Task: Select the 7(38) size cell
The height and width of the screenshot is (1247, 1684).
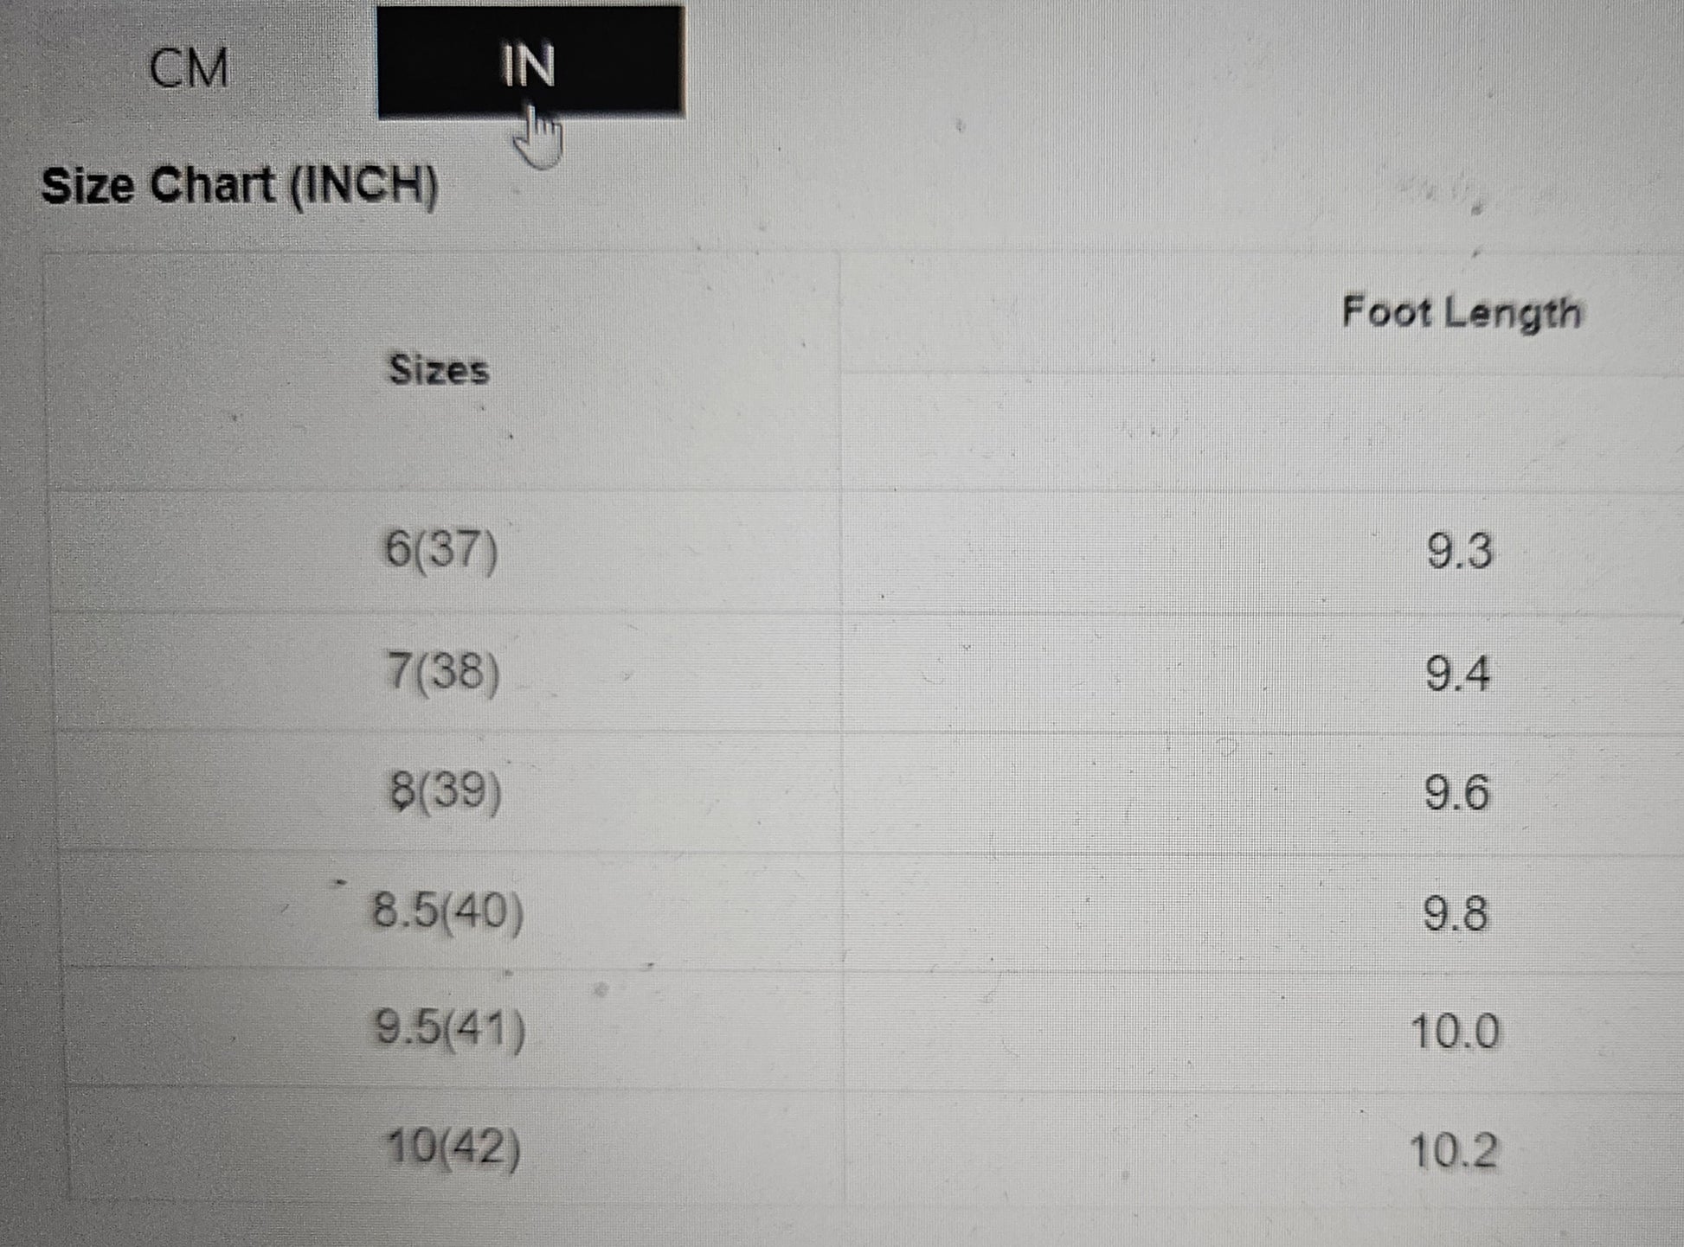Action: (443, 671)
